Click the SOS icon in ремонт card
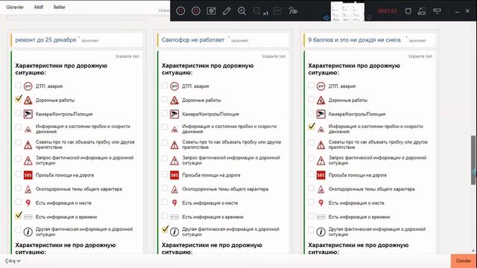The image size is (477, 268). [x=28, y=175]
